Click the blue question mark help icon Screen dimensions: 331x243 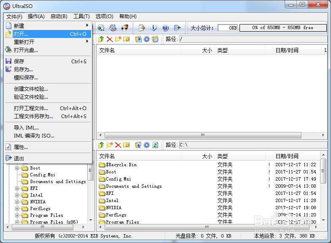[x=165, y=28]
